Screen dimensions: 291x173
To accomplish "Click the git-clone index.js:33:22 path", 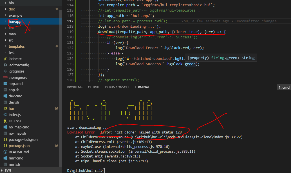I will (187, 137).
